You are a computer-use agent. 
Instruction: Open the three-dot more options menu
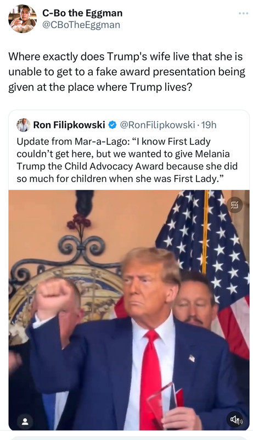click(243, 13)
